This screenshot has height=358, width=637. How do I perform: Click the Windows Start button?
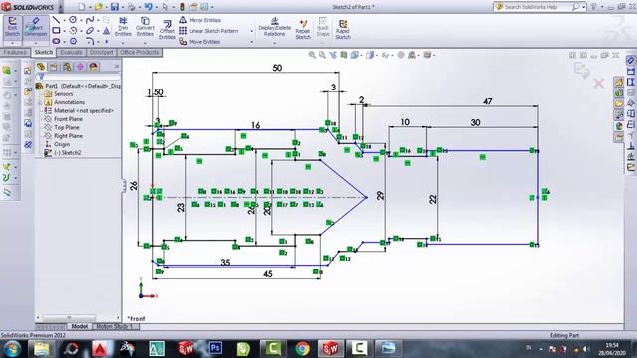(11, 349)
